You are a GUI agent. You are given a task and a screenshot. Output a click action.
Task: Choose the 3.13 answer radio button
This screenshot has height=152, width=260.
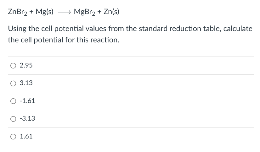click(x=13, y=83)
